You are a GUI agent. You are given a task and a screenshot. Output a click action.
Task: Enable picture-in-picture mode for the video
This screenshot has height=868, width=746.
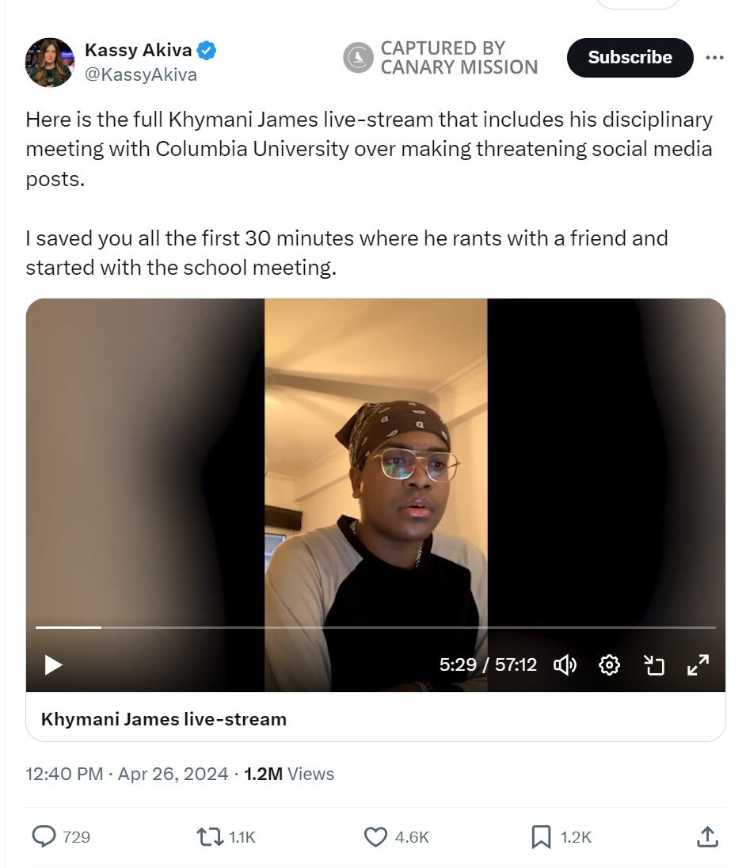click(x=653, y=665)
